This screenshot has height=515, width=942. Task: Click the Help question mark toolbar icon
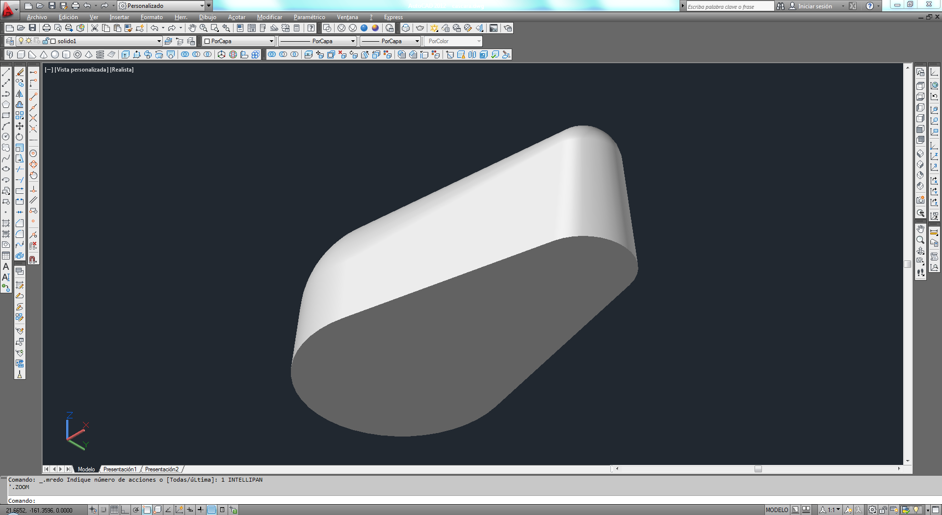point(311,28)
